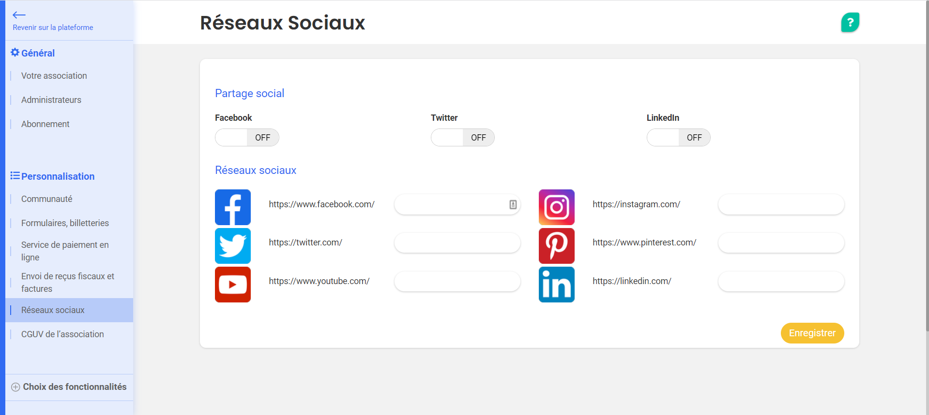Viewport: 929px width, 415px height.
Task: Enable the Facebook sharing toggle
Action: 247,138
